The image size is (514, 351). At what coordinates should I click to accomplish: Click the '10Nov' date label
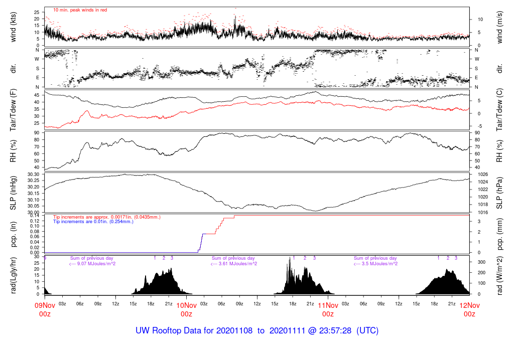click(187, 305)
